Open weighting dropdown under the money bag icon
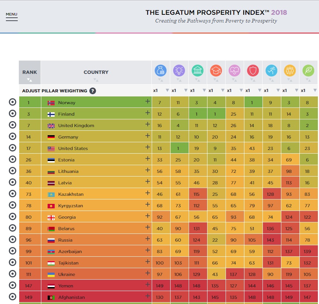 click(167, 90)
